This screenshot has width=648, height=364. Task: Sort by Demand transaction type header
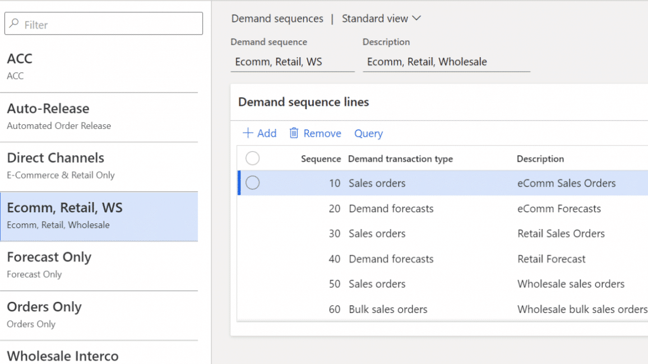point(400,159)
